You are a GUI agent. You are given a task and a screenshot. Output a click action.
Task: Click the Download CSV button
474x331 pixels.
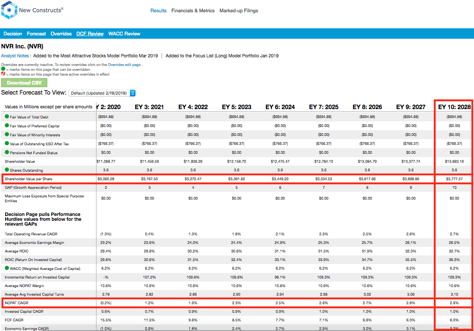coord(24,83)
